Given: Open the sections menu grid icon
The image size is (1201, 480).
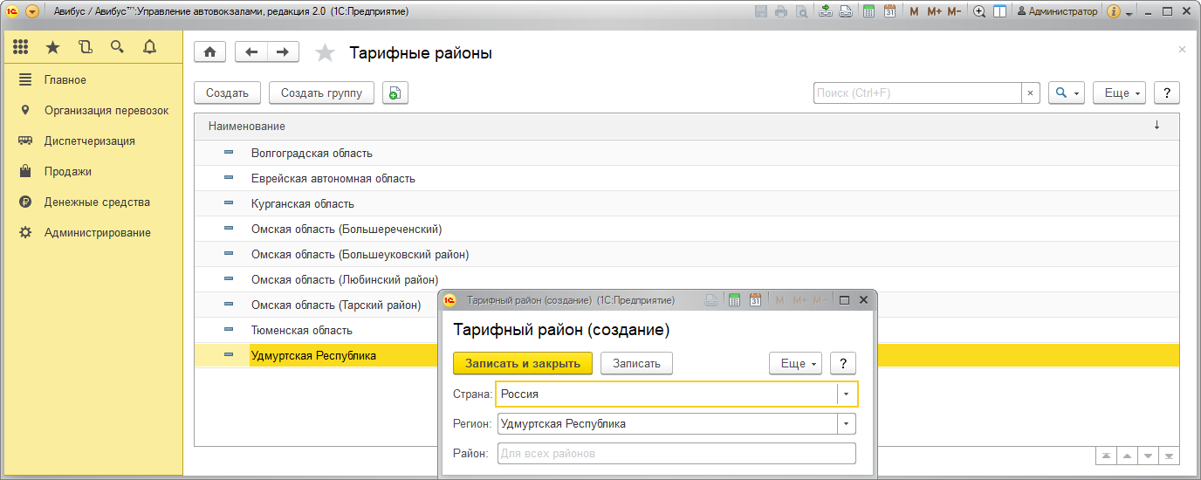Looking at the screenshot, I should click(21, 47).
